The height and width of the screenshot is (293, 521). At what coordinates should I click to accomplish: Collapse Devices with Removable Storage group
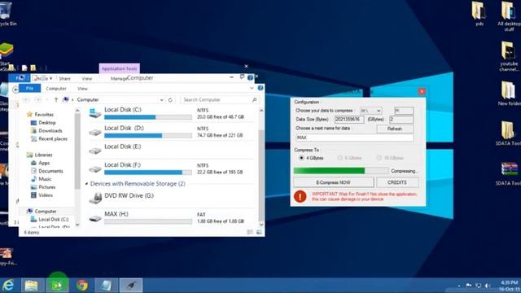(x=87, y=184)
